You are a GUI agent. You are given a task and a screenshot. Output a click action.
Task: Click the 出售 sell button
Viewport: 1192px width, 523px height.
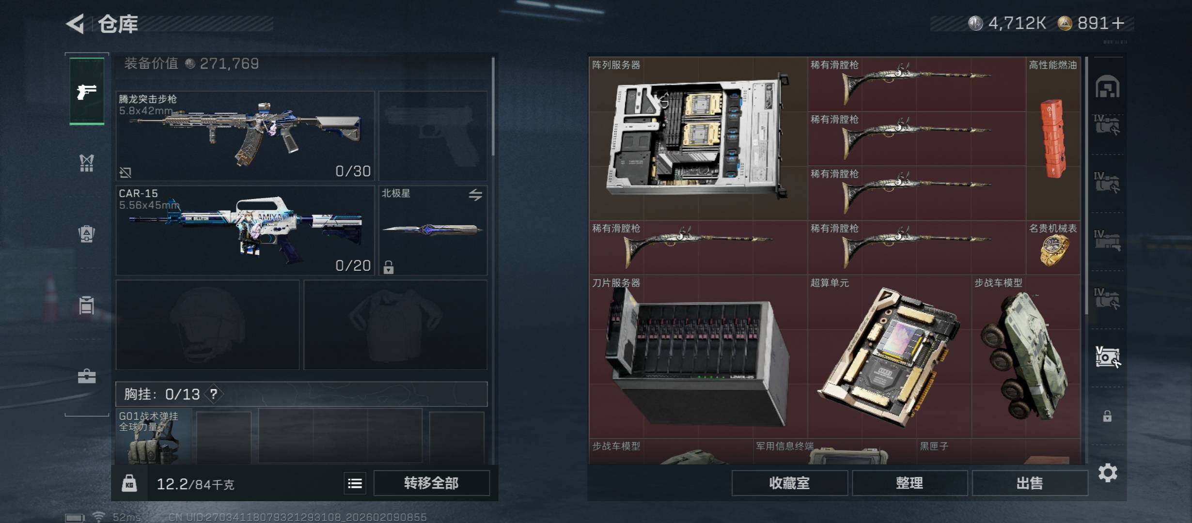point(1030,483)
